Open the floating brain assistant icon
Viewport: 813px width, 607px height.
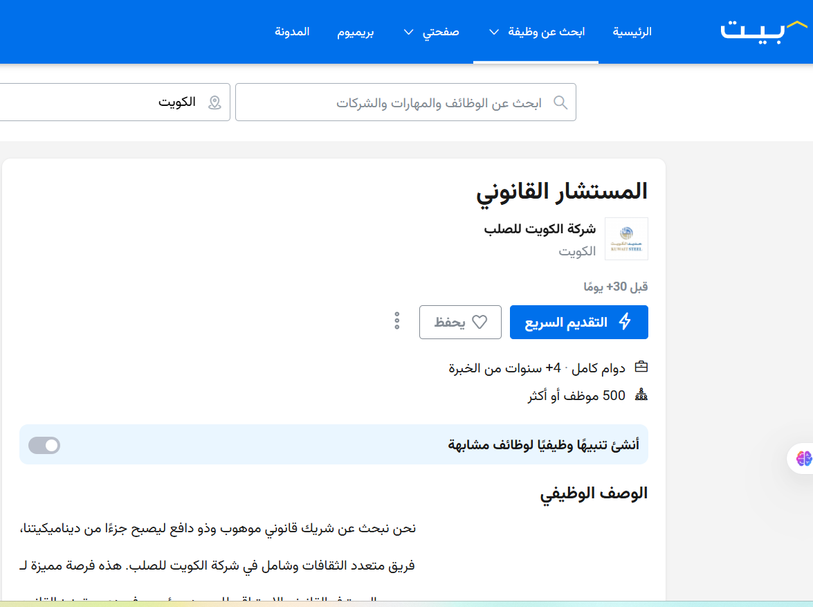tap(803, 458)
